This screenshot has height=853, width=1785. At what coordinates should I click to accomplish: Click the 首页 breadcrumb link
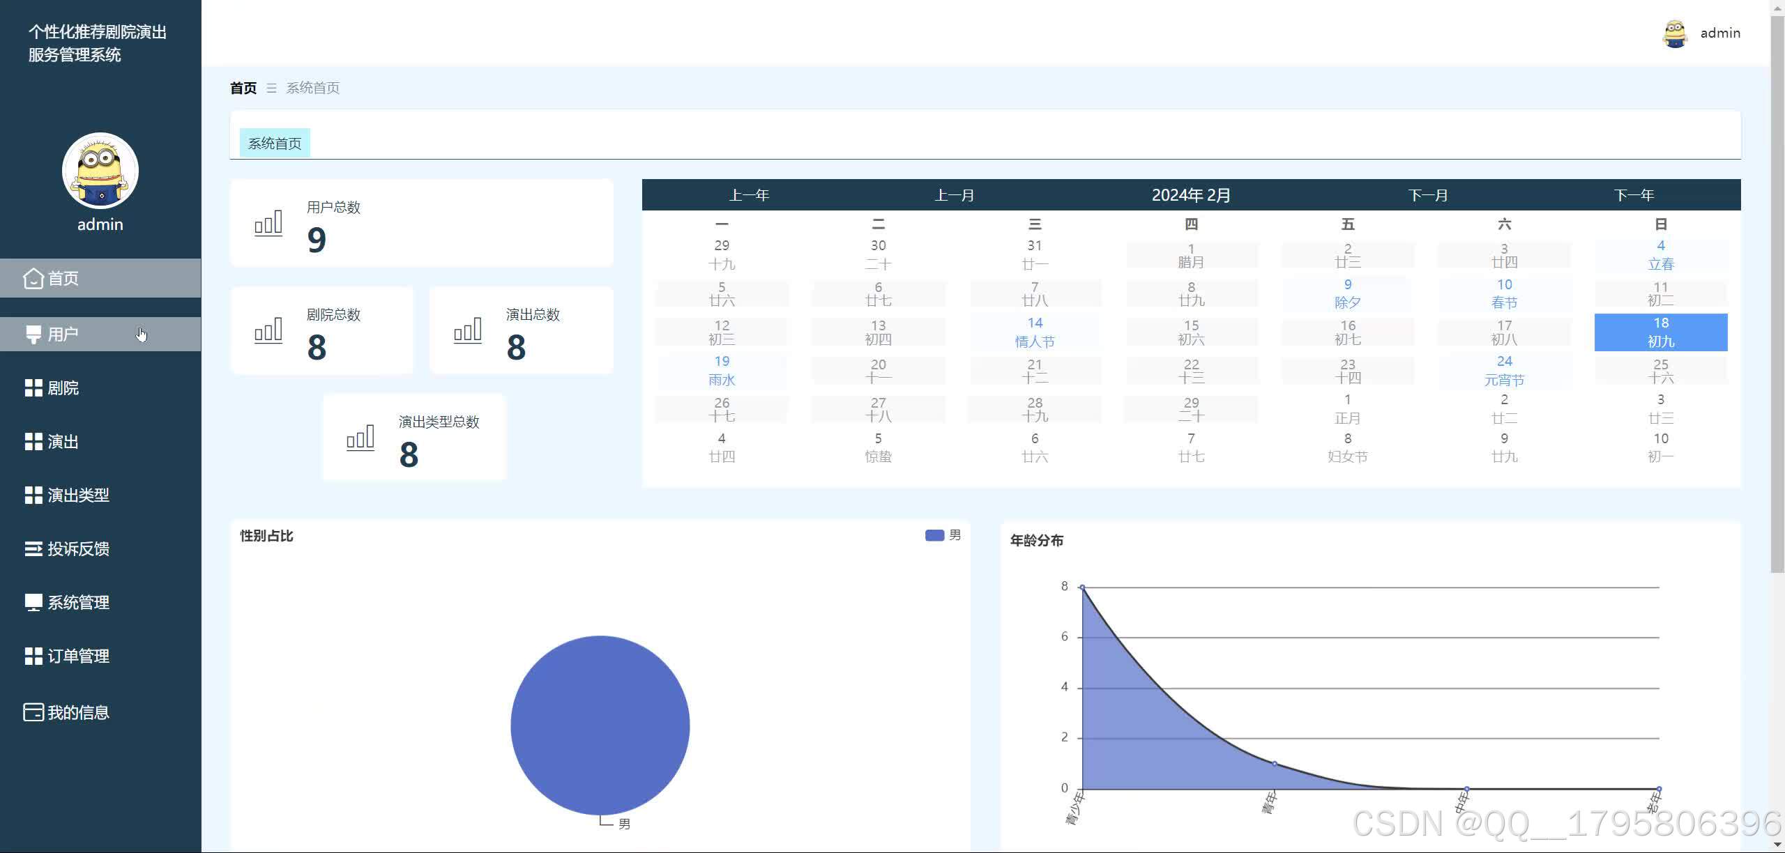[243, 89]
